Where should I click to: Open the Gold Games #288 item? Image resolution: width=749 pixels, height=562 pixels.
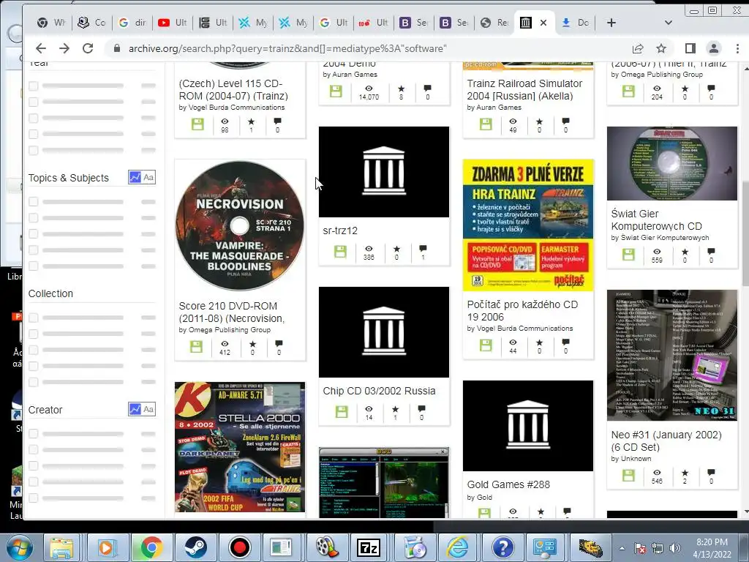[508, 484]
